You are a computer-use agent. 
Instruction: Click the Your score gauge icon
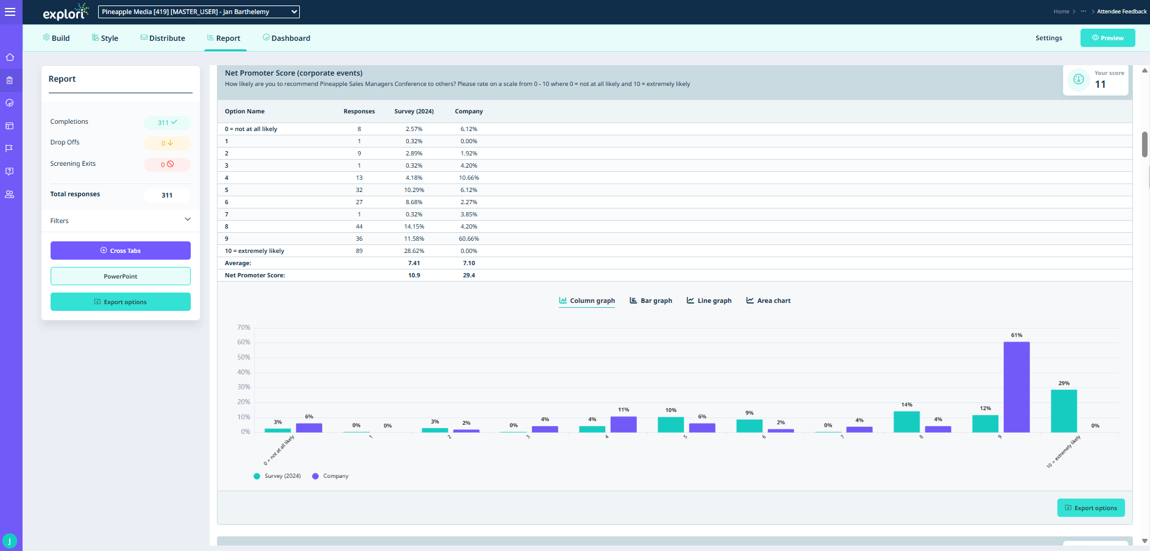point(1079,79)
